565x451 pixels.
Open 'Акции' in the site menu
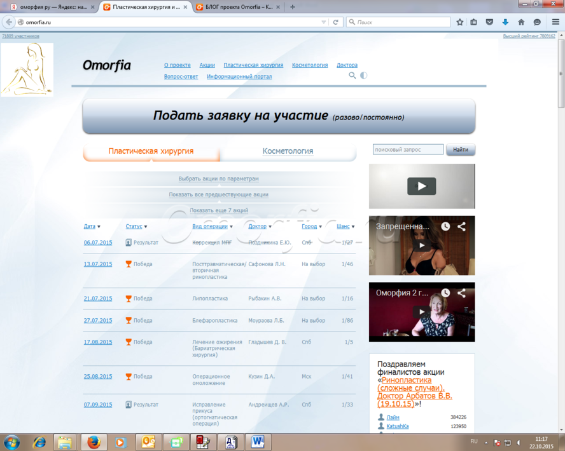click(x=207, y=65)
